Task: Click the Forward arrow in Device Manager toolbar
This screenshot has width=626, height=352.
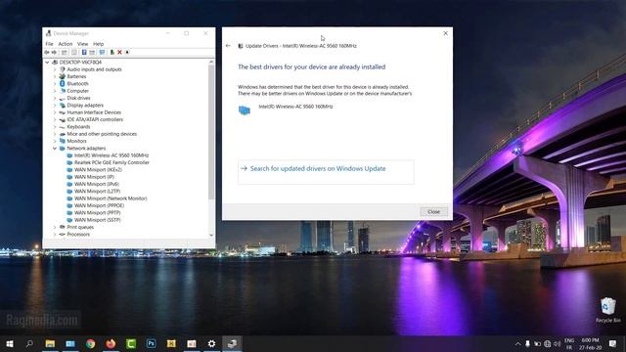Action: pyautogui.click(x=54, y=52)
